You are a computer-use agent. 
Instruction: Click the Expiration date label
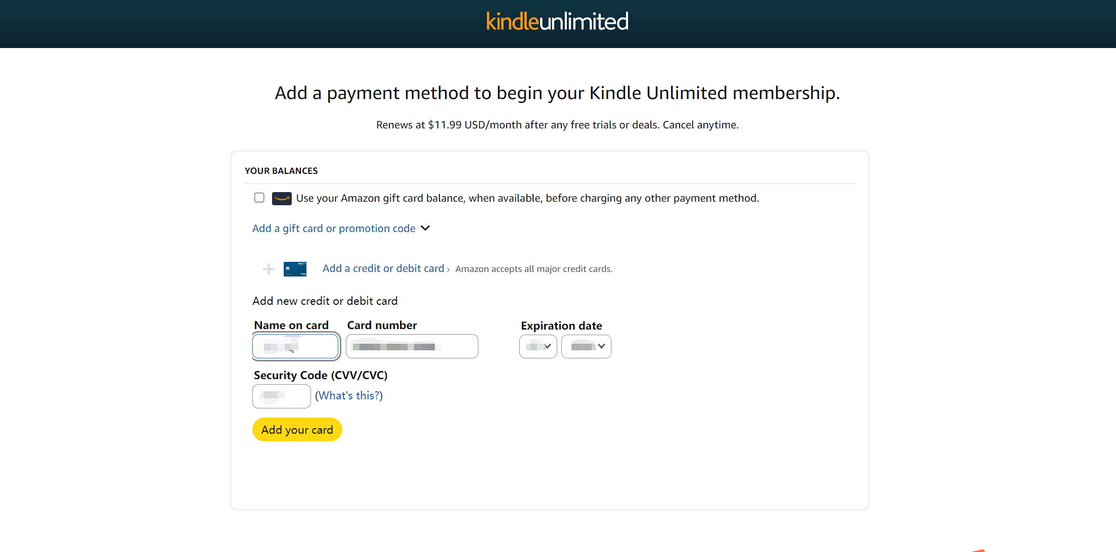(561, 326)
